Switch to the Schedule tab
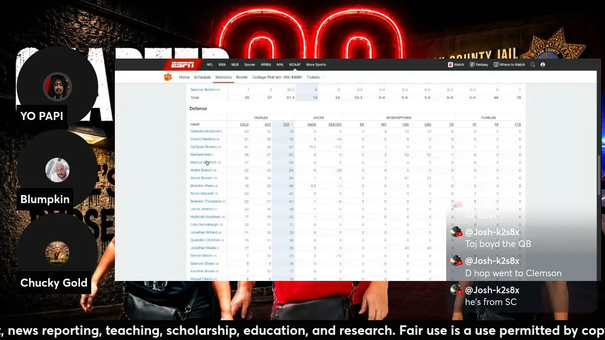 (x=202, y=77)
